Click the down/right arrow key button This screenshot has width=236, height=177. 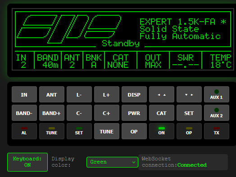point(189,94)
